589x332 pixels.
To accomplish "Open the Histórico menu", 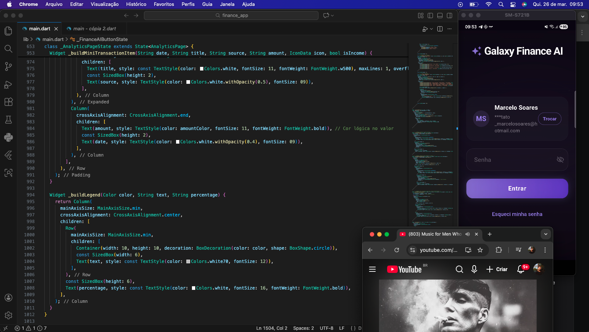I will [136, 4].
